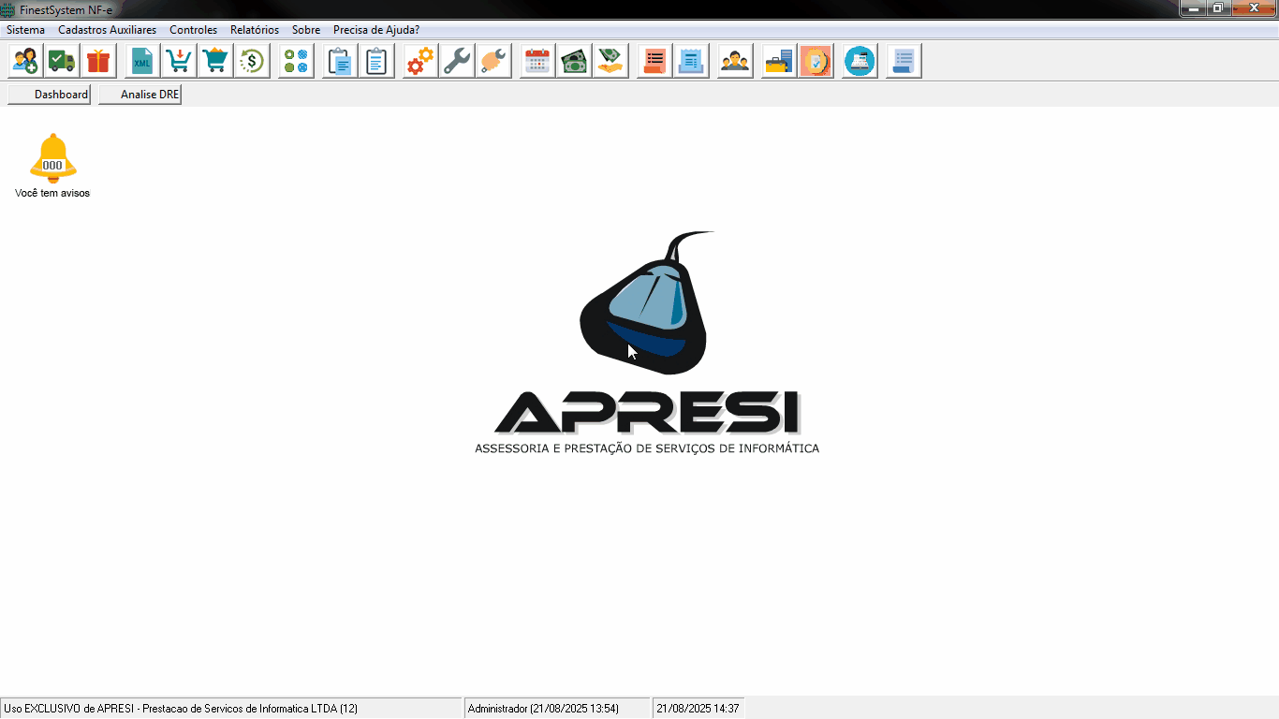
Task: Click 'Precisa de Ajuda?' menu
Action: [x=376, y=30]
